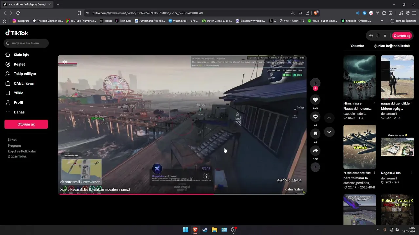Open the Waveshield server video thumbnail
This screenshot has height=235, width=419.
pos(397,147)
